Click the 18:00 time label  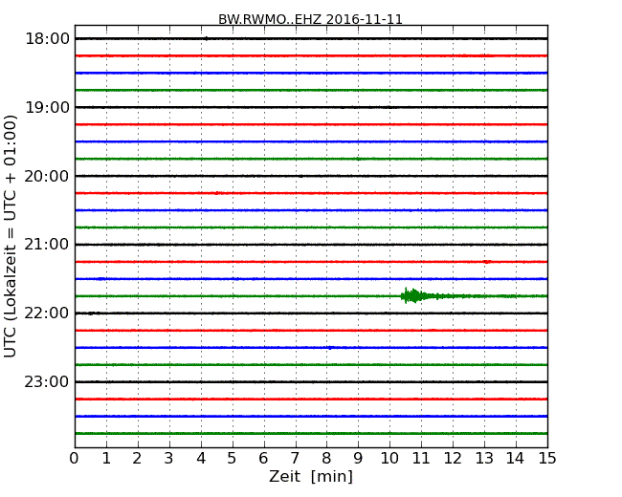coord(47,39)
